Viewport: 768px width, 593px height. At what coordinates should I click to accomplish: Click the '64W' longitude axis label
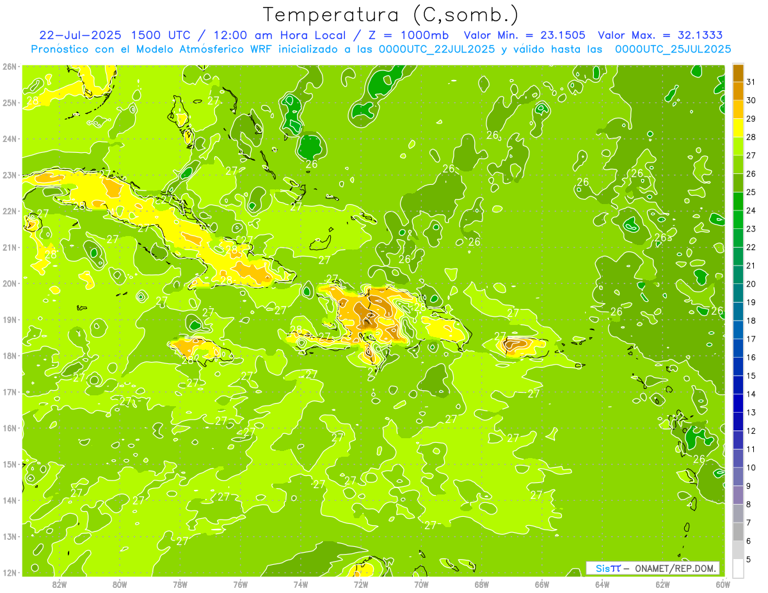(x=602, y=584)
